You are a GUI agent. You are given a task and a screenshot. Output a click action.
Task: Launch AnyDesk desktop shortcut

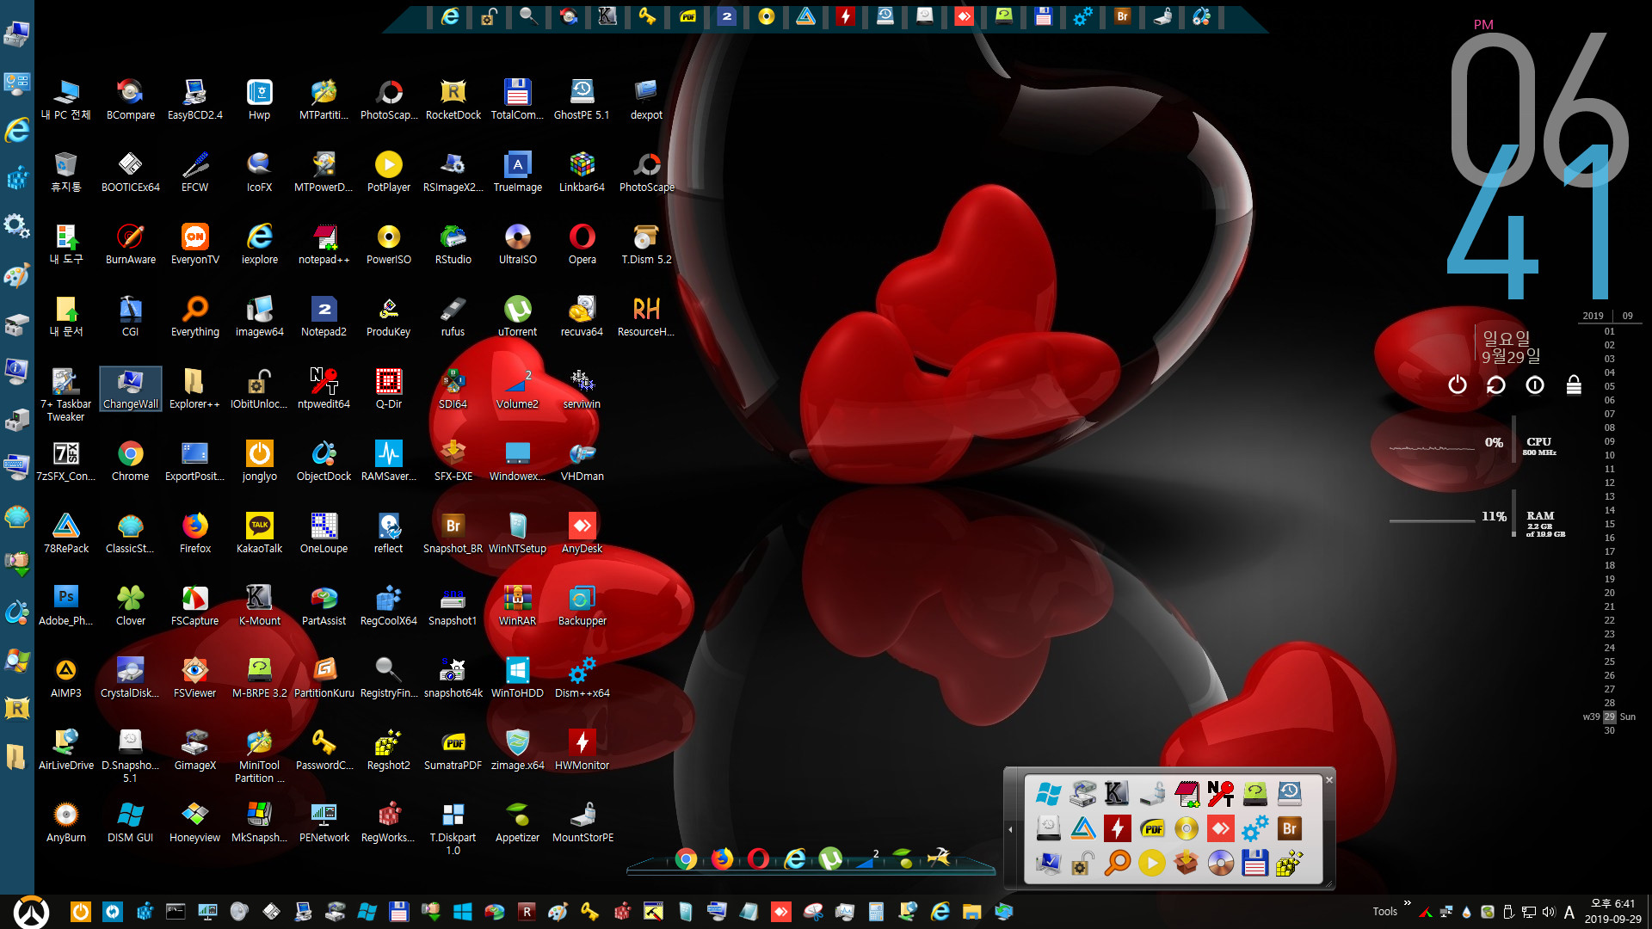click(x=582, y=532)
